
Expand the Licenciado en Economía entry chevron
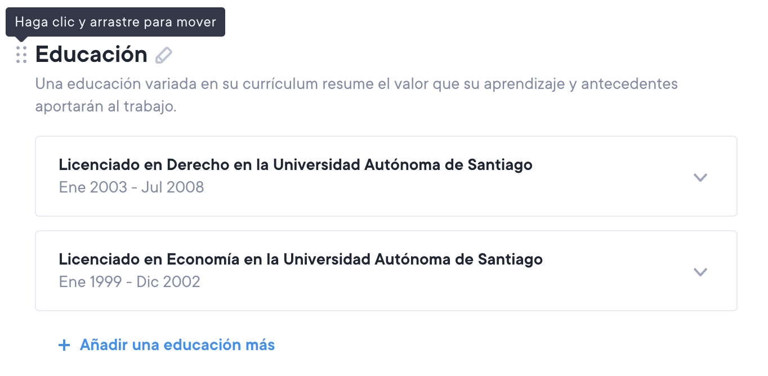(700, 271)
